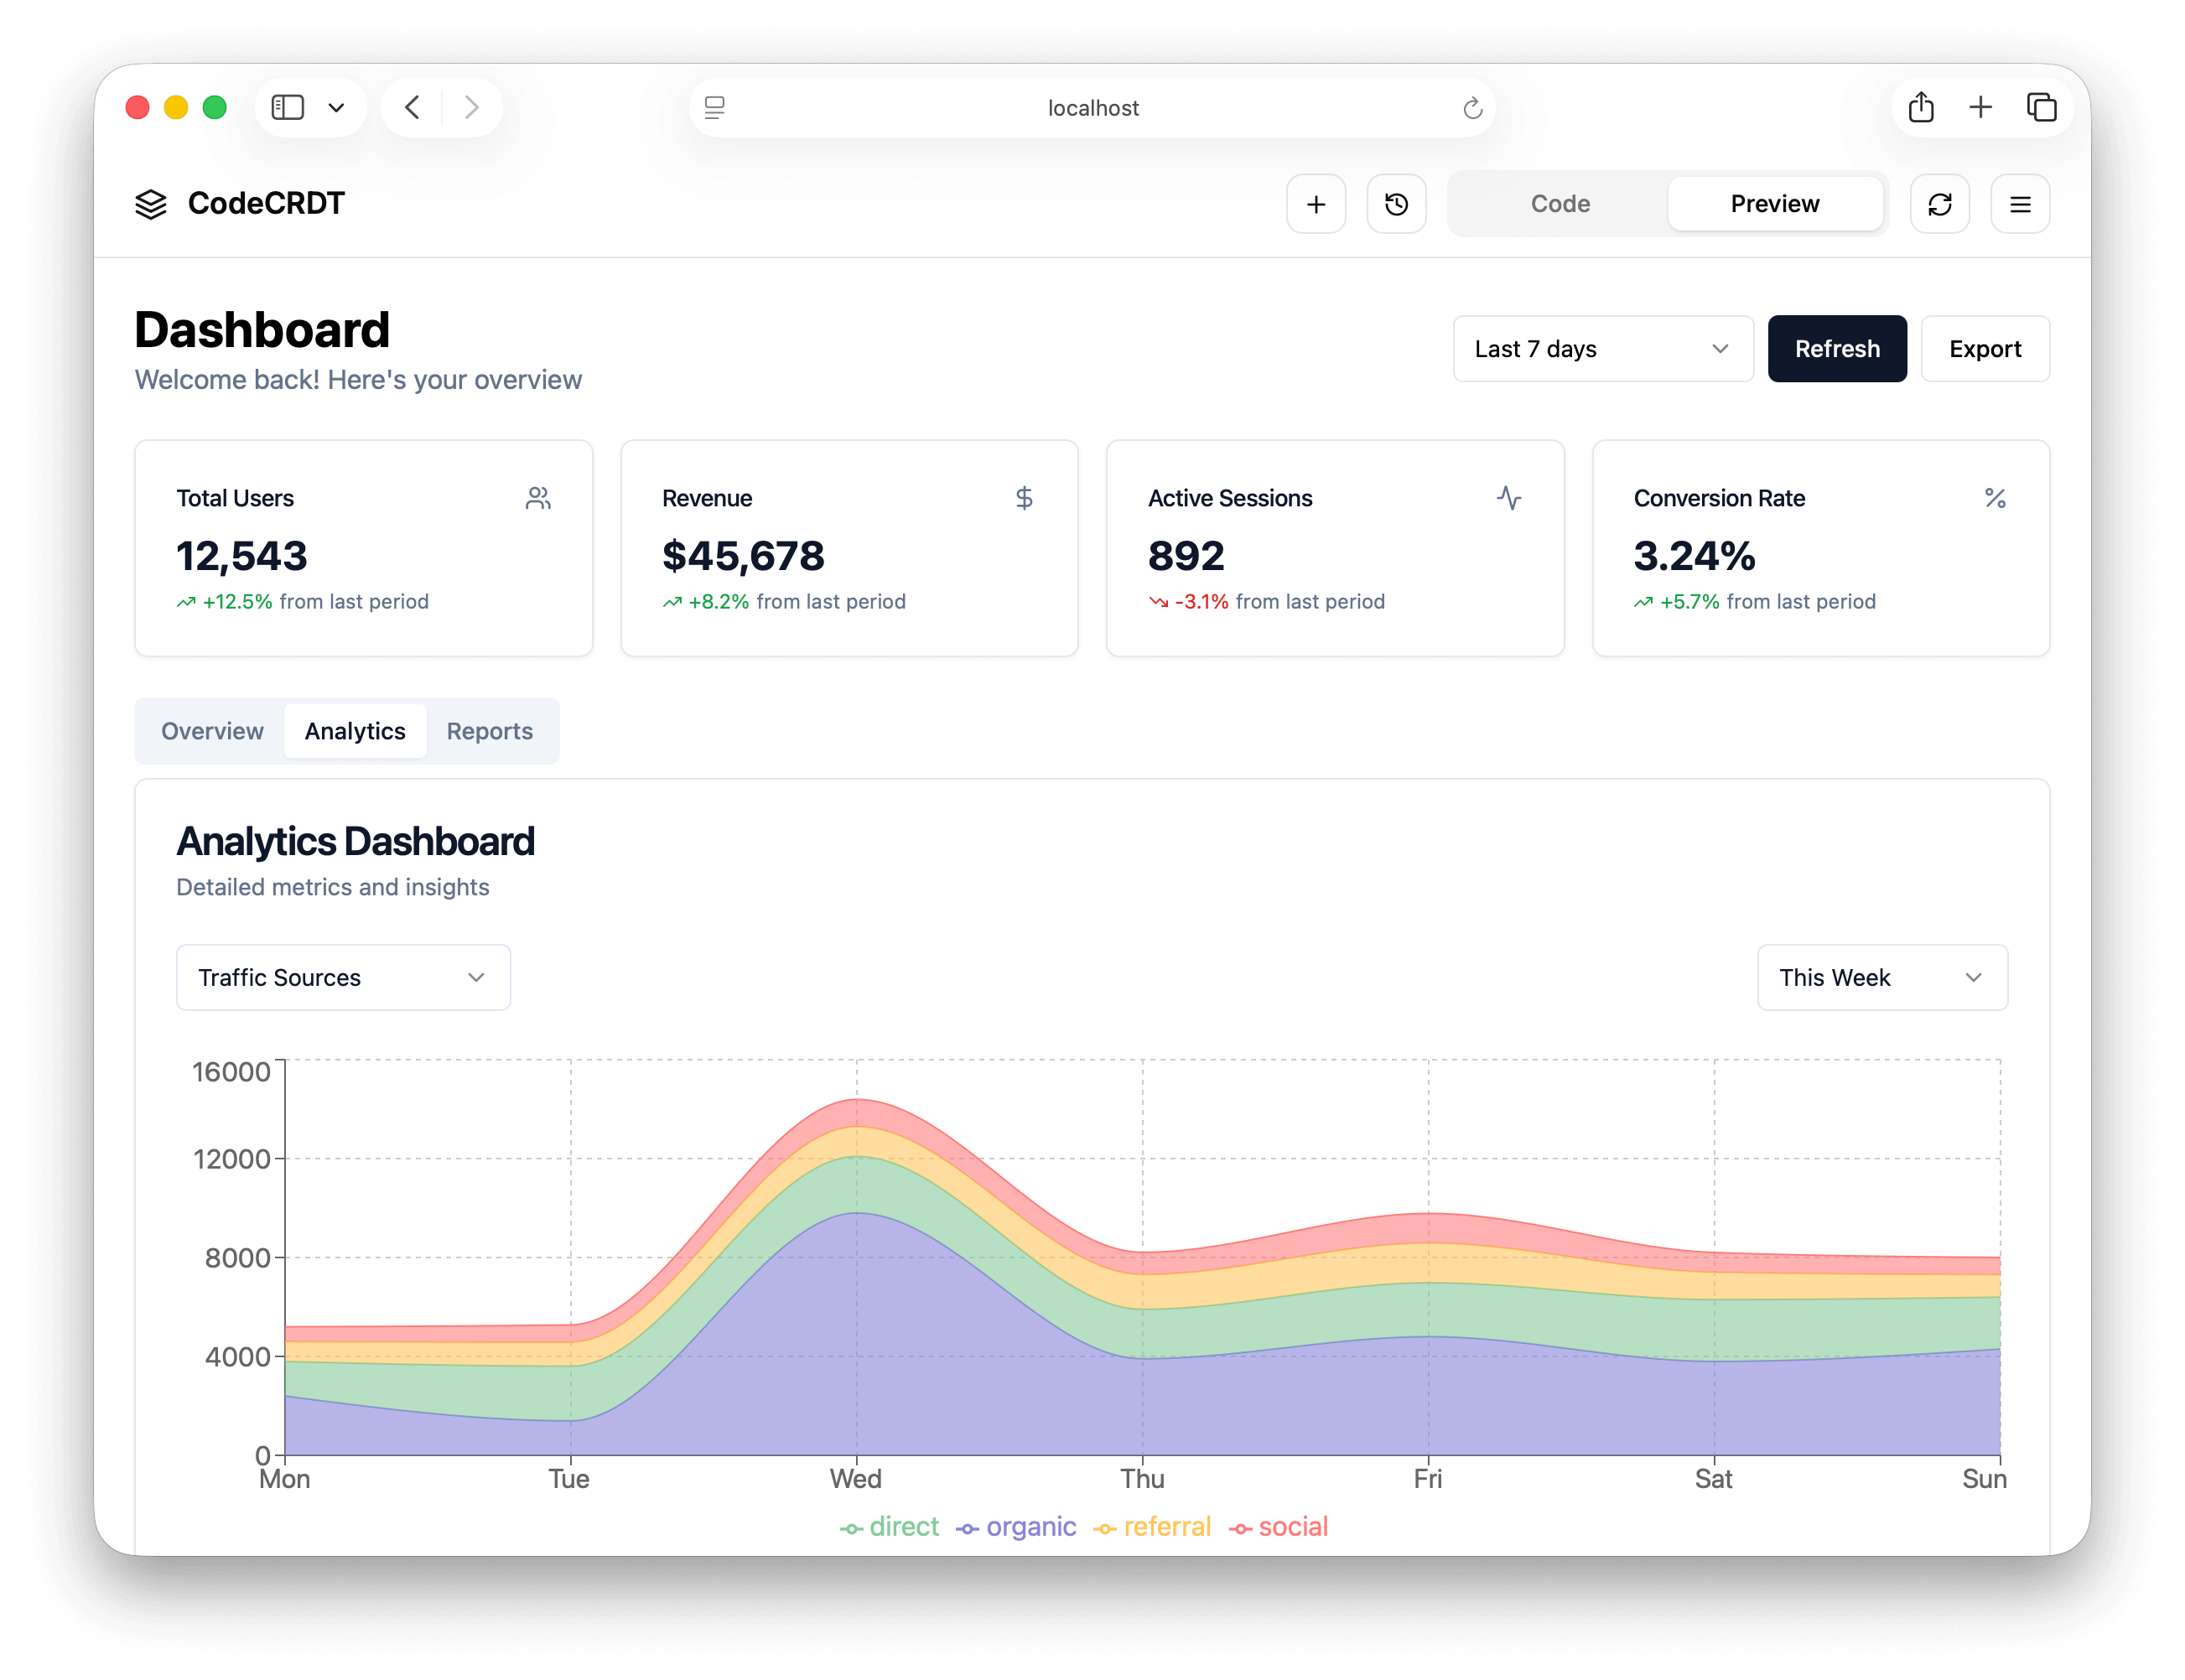Screen dimensions: 2185x1680
Task: Select the Overview tab
Action: coord(212,731)
